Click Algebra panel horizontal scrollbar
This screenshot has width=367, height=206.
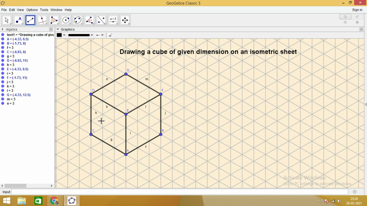click(16, 186)
